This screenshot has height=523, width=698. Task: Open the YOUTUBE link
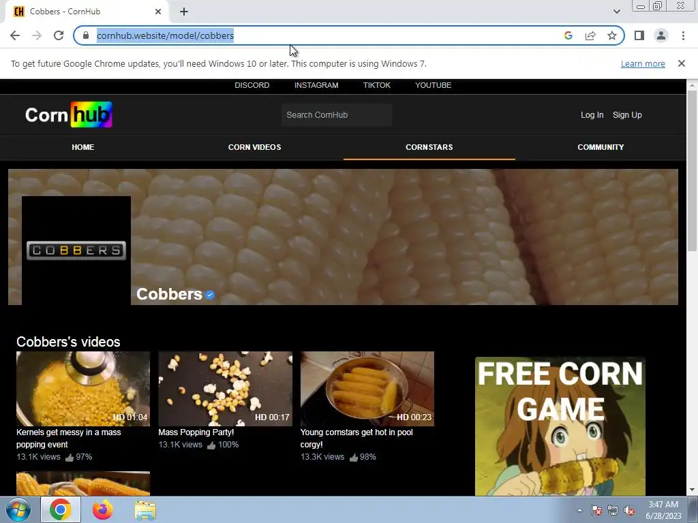point(433,85)
